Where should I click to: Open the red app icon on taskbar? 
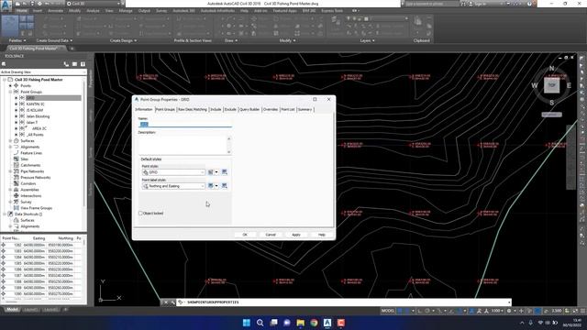click(340, 323)
